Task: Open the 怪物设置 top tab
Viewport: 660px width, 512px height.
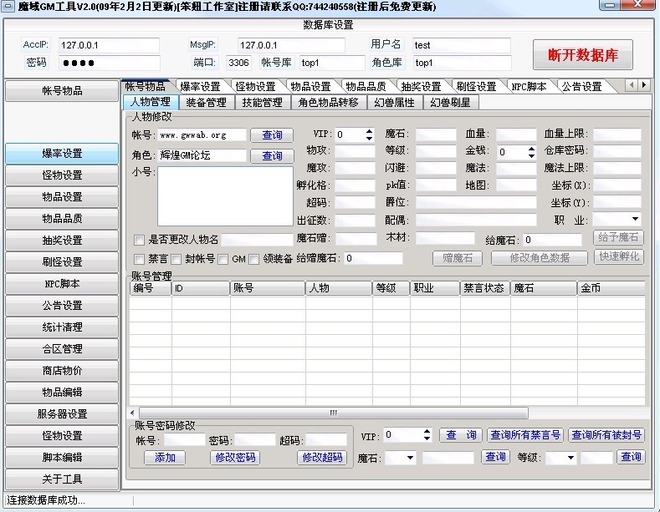Action: coord(255,87)
